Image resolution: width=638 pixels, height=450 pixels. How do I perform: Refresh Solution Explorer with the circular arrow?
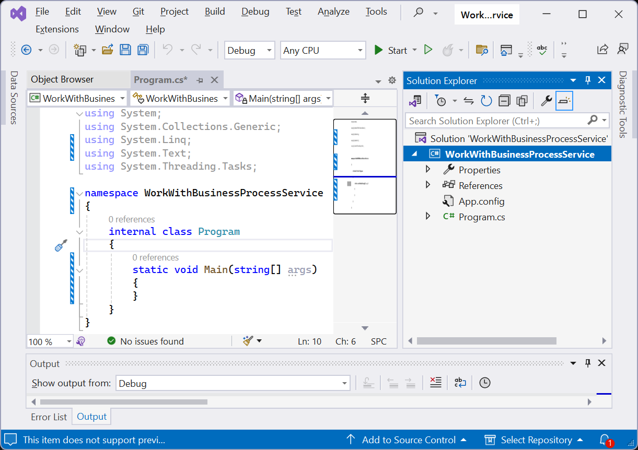pyautogui.click(x=486, y=101)
